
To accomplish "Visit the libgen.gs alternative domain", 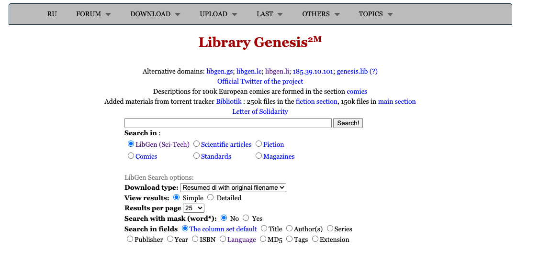I will 219,71.
